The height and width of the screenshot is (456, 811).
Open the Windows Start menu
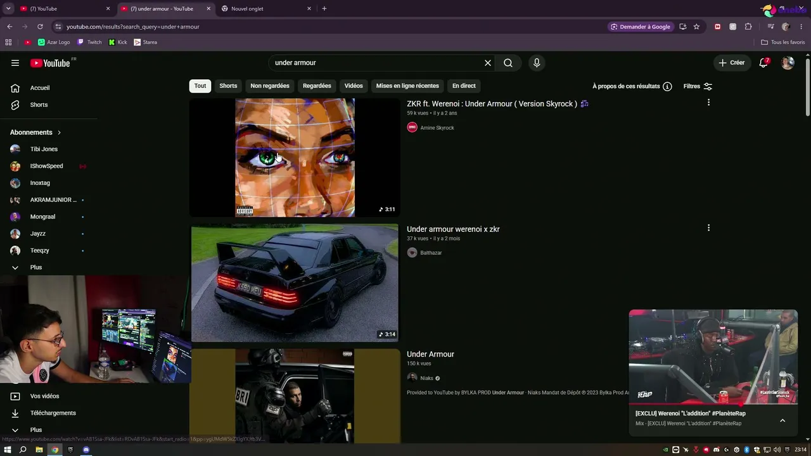[8, 450]
